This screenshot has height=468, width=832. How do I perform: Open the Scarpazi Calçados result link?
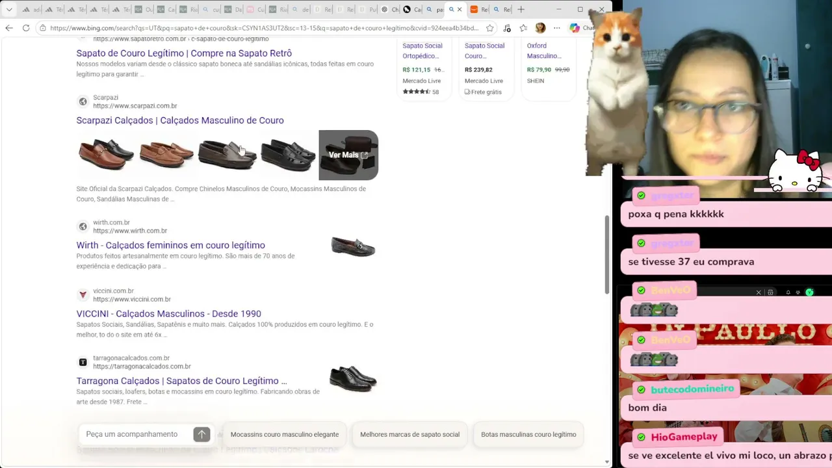click(180, 120)
